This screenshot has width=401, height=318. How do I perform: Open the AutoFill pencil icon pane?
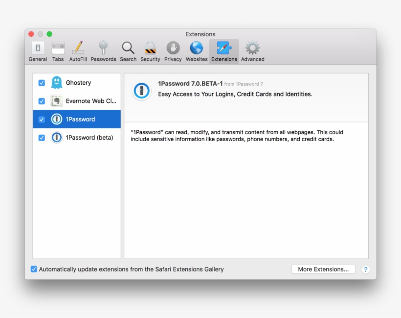pyautogui.click(x=78, y=51)
